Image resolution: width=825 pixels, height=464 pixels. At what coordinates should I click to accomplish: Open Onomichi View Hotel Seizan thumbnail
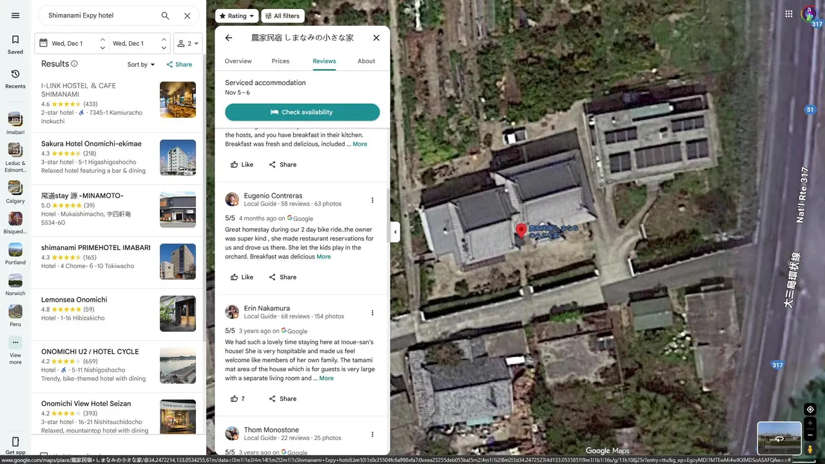point(178,418)
